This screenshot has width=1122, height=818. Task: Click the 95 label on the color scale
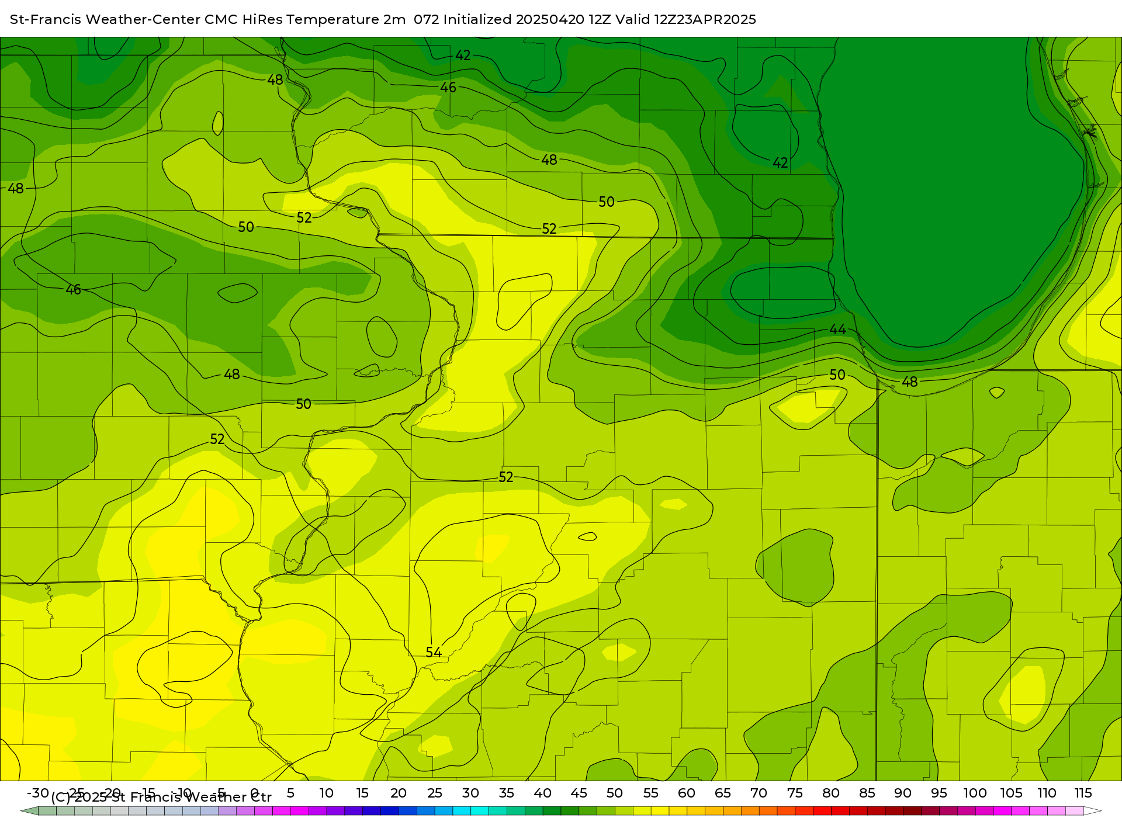point(939,793)
